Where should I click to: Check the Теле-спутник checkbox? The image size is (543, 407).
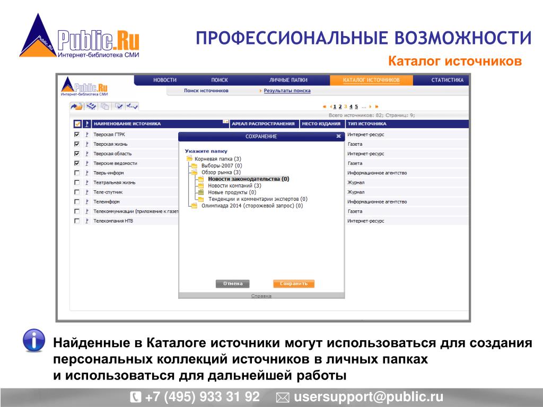[x=77, y=192]
